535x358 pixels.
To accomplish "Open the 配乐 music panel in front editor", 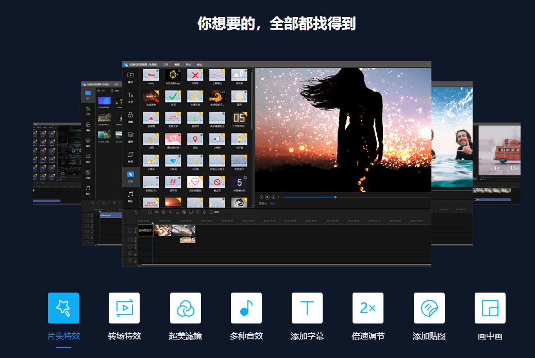I will click(130, 196).
